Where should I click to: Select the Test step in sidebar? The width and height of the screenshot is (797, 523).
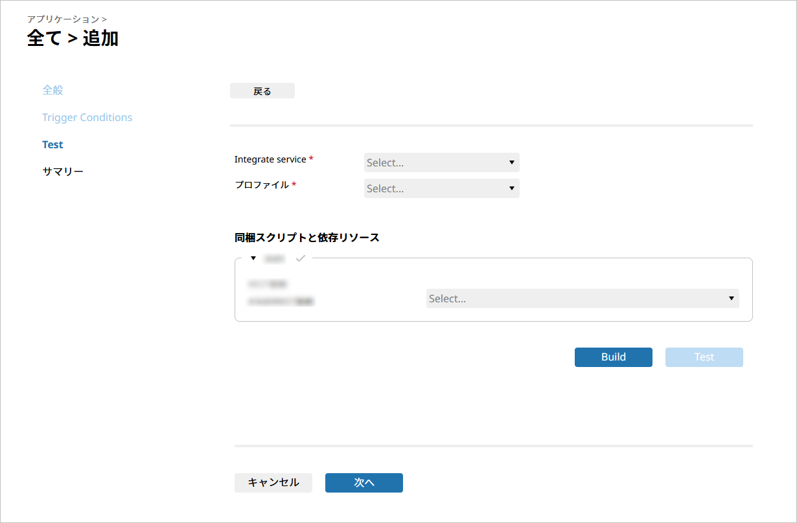52,144
